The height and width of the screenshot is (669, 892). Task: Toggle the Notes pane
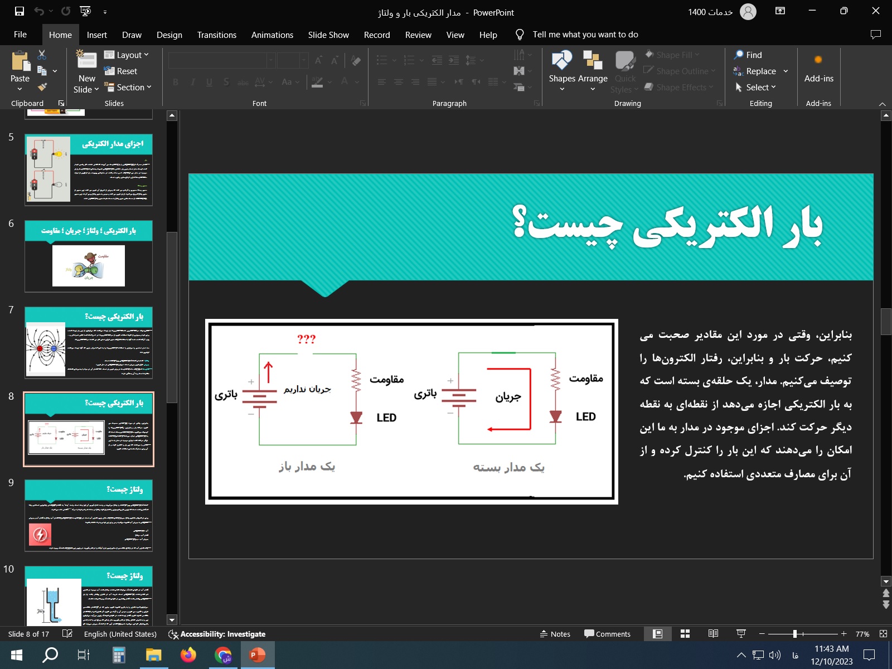(x=555, y=634)
